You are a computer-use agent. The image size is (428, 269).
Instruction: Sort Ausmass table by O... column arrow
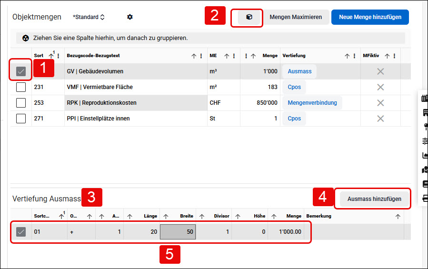[x=90, y=216]
